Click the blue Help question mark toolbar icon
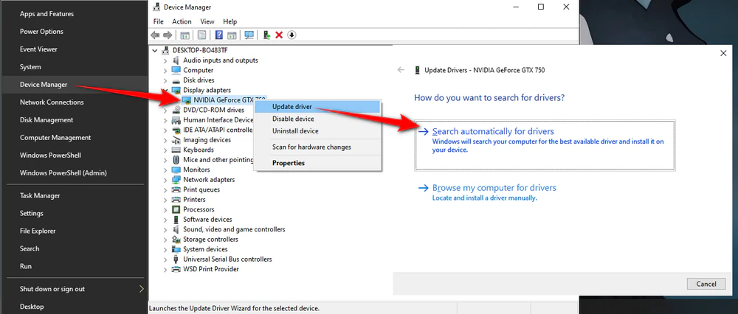 click(219, 35)
